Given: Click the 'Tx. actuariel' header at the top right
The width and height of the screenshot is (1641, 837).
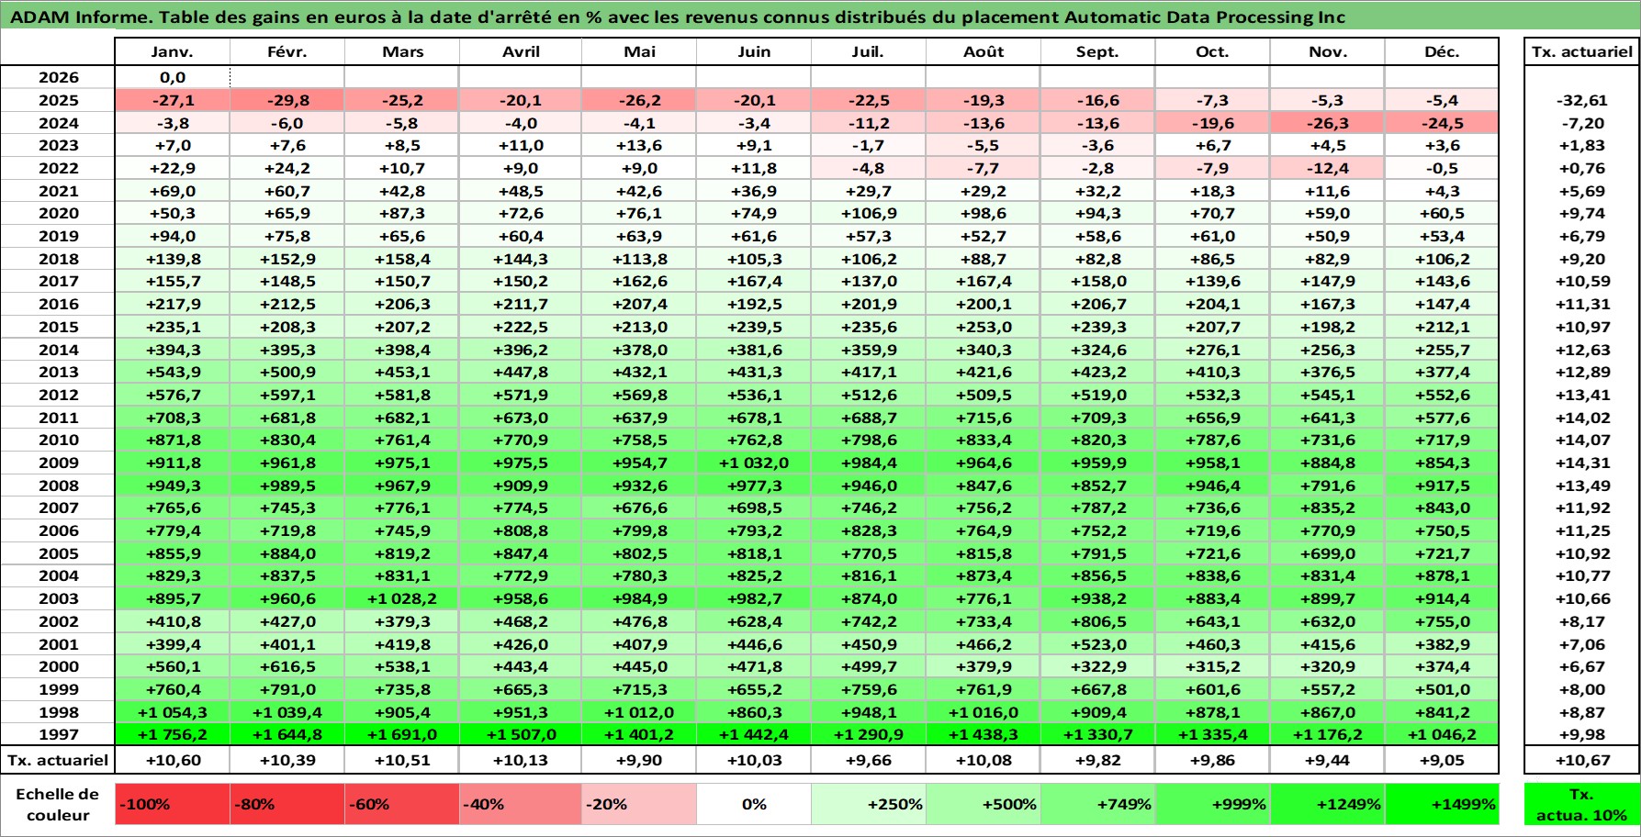Looking at the screenshot, I should tap(1582, 51).
